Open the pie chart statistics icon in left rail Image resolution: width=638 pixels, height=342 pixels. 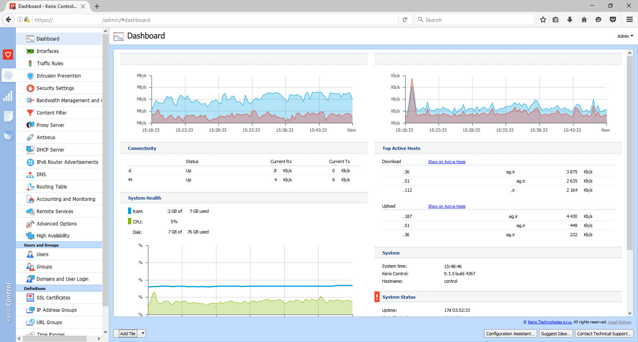click(8, 136)
